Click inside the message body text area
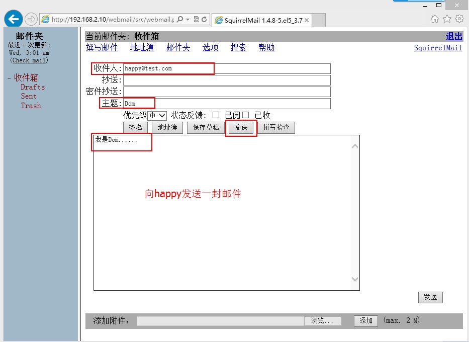 point(223,212)
